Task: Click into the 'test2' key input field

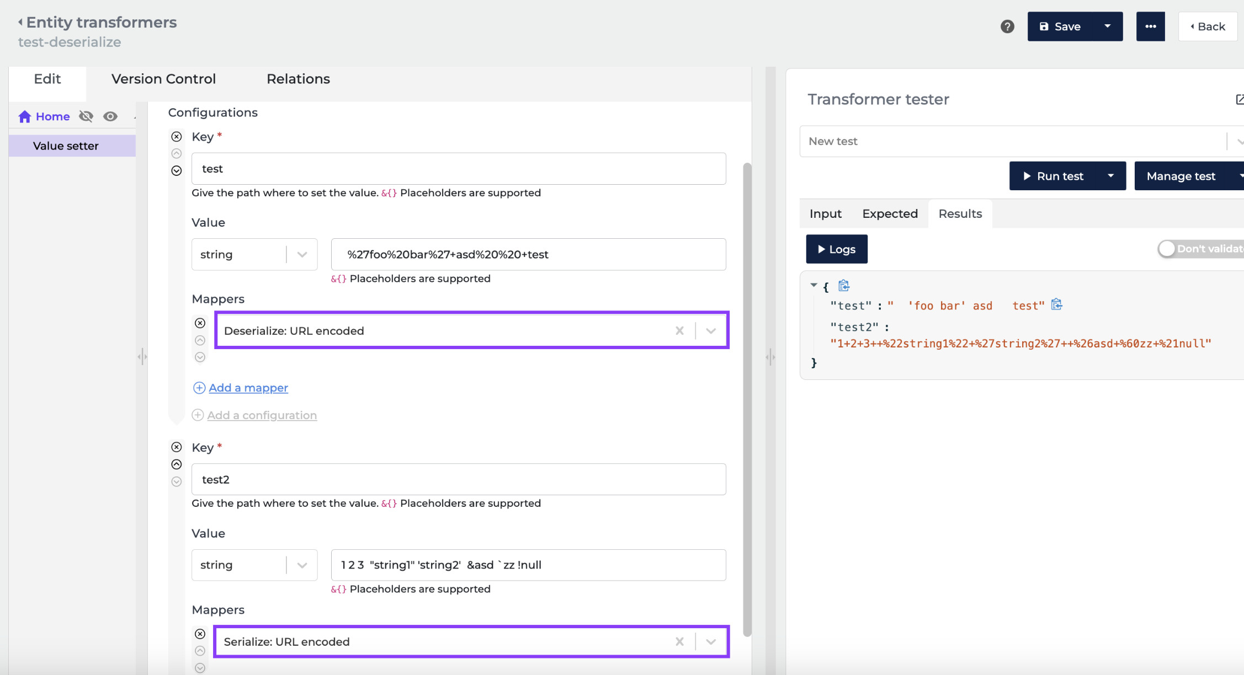Action: click(x=458, y=479)
